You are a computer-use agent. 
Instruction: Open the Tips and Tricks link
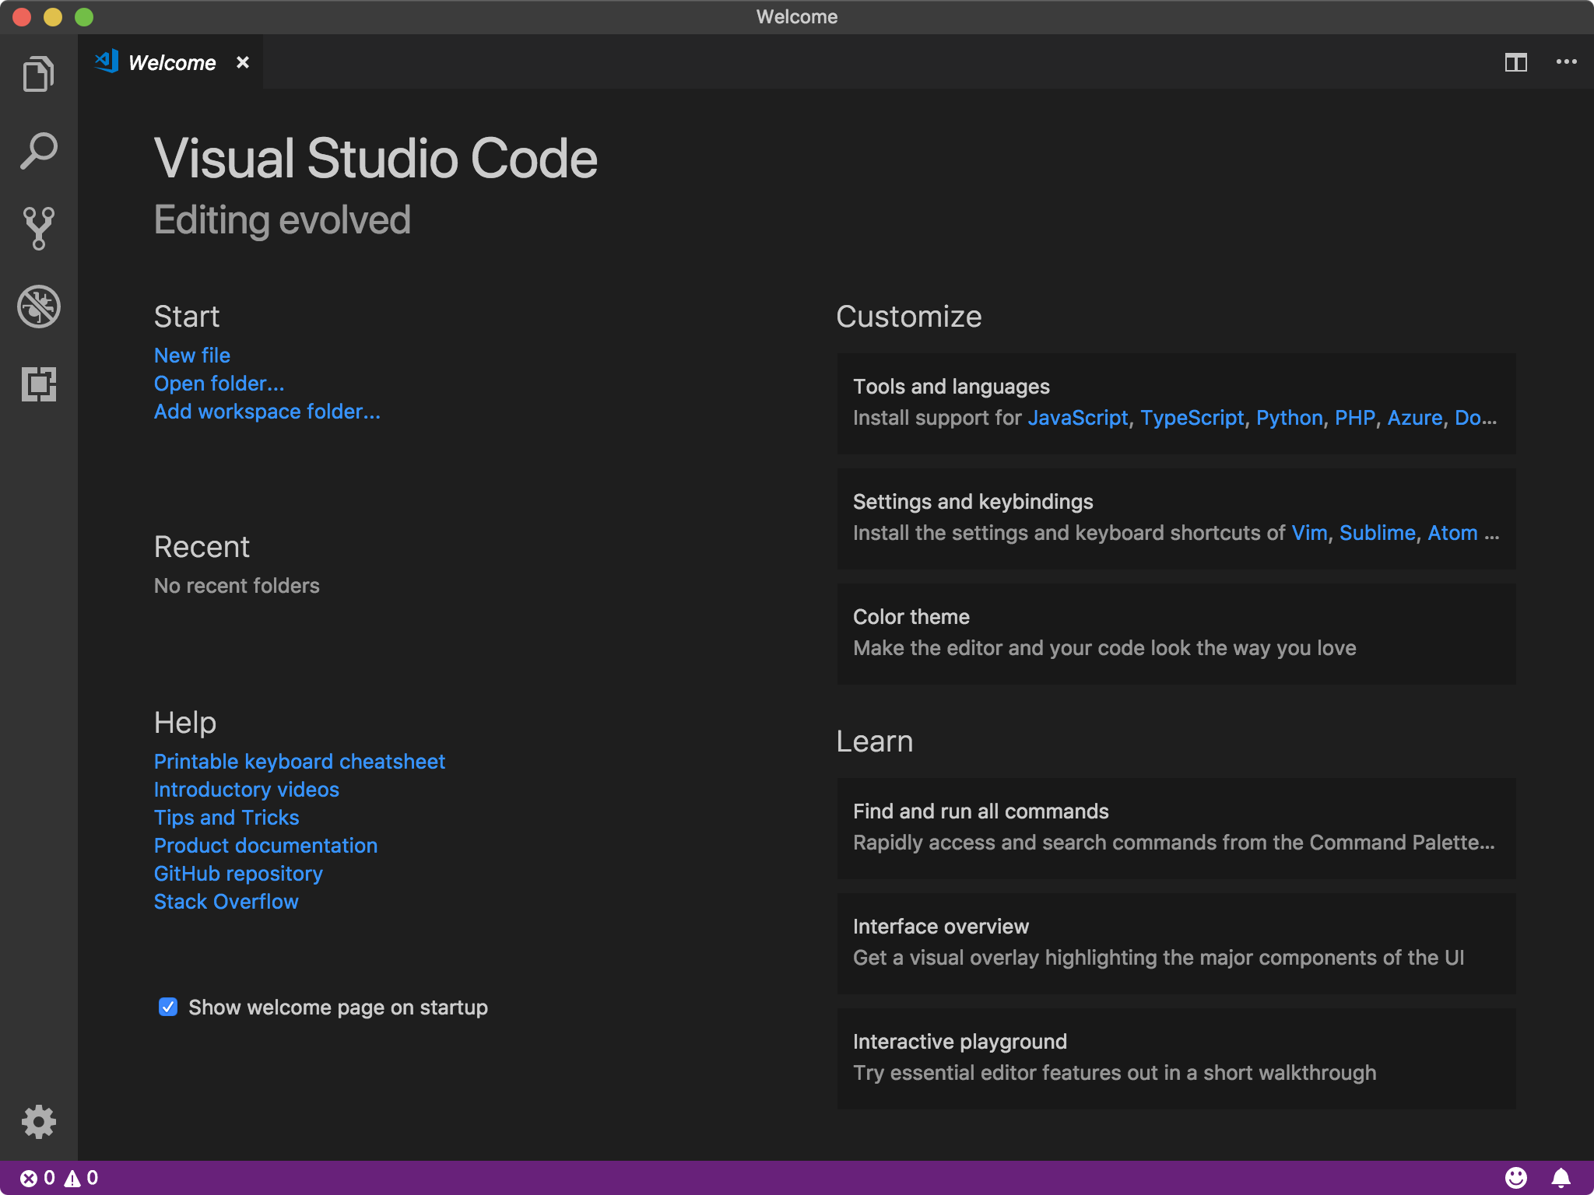(226, 818)
